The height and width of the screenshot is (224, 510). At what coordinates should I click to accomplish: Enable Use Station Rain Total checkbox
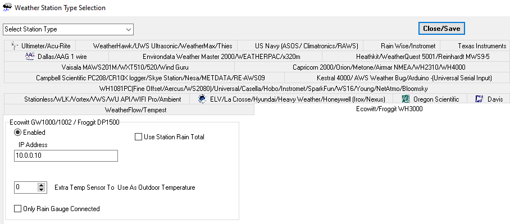[x=138, y=137]
